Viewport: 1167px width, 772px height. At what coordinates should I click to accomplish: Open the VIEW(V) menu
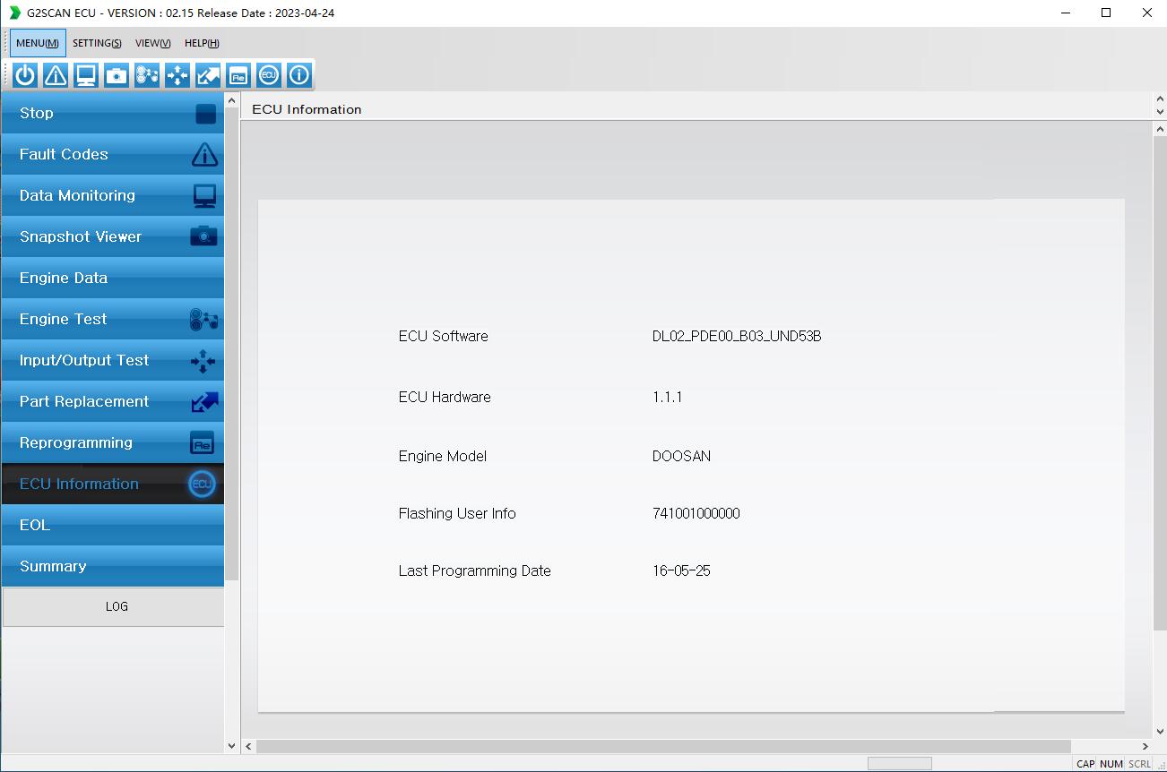153,43
